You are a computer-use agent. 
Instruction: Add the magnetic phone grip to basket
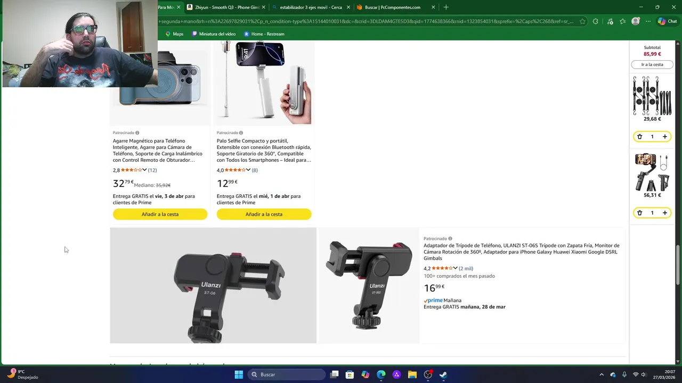coord(160,214)
